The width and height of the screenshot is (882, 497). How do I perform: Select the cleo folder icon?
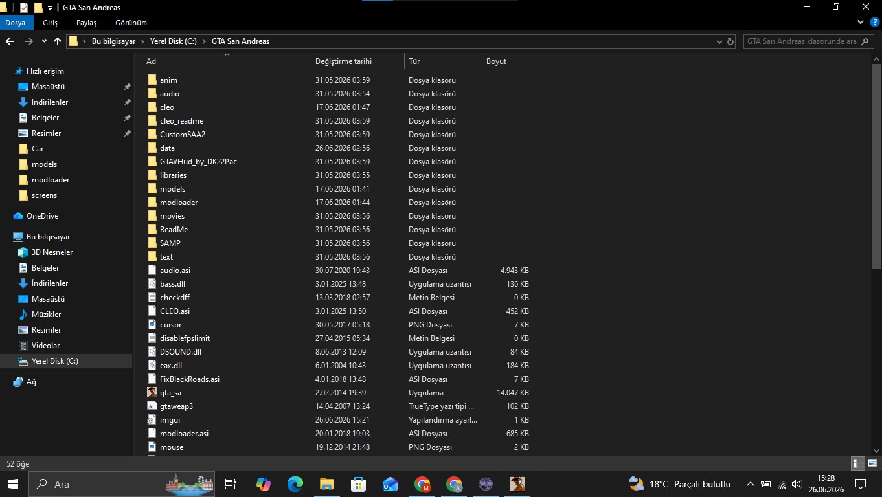click(152, 107)
